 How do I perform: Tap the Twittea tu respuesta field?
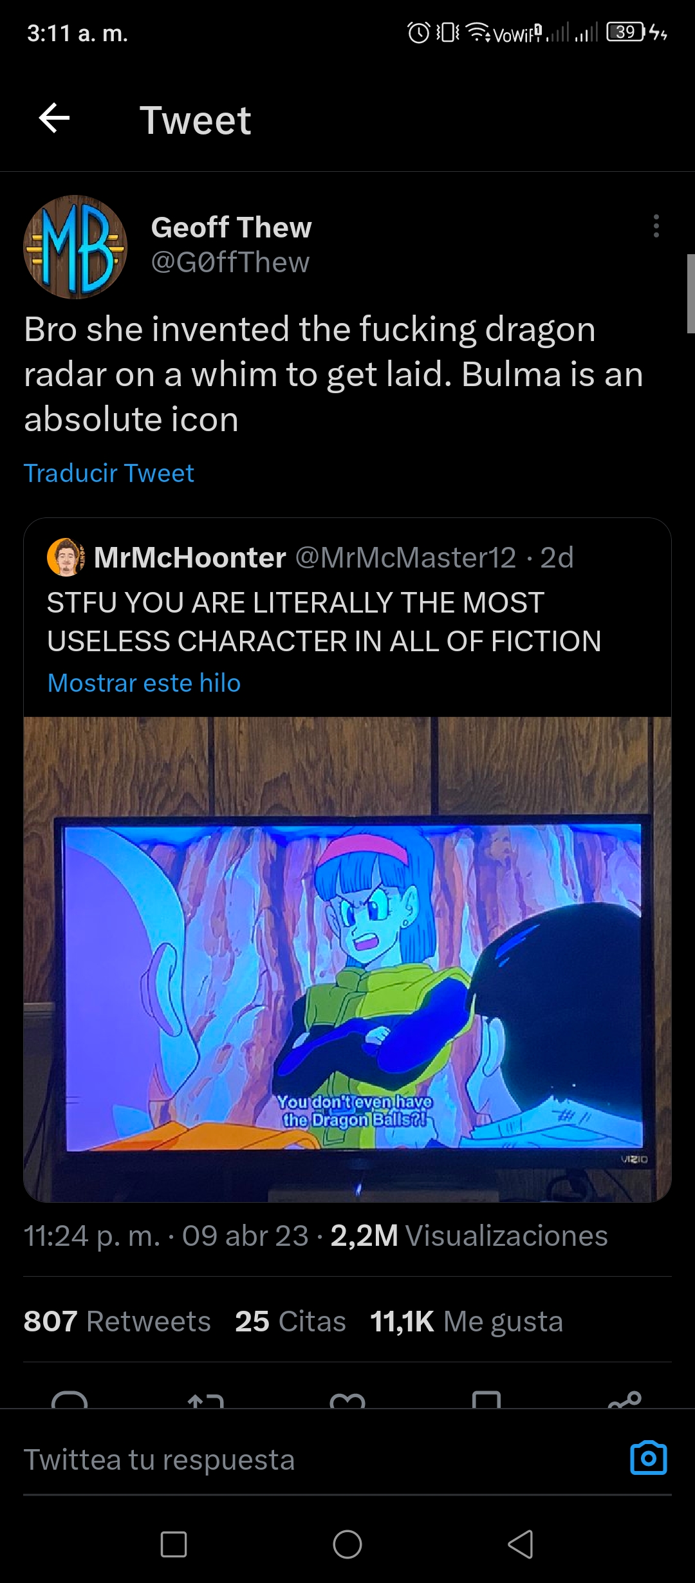coord(322,1459)
